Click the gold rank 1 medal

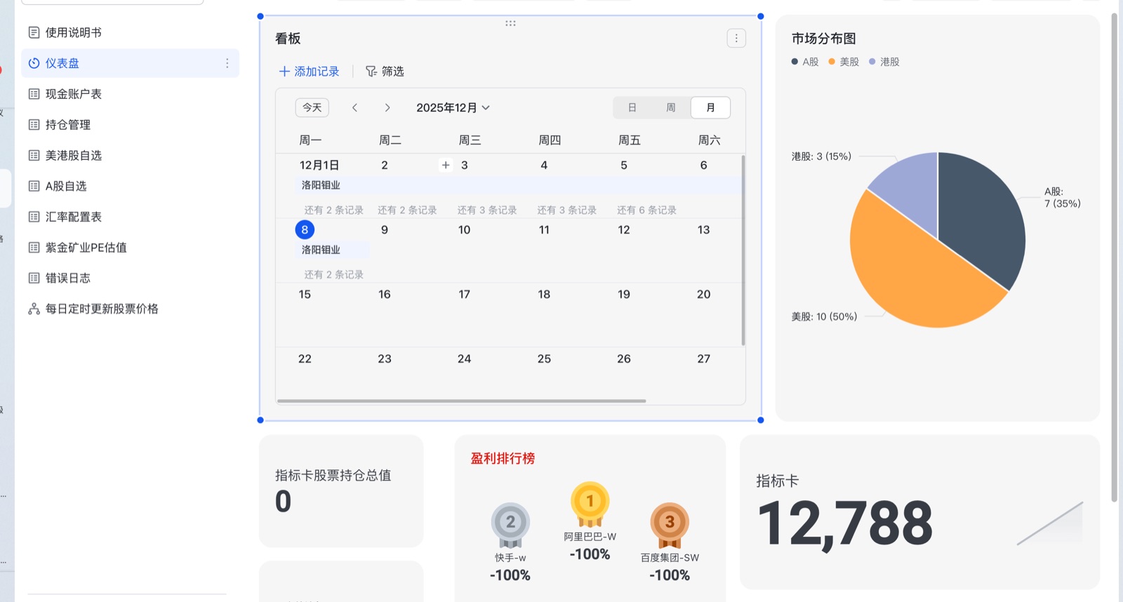point(590,504)
